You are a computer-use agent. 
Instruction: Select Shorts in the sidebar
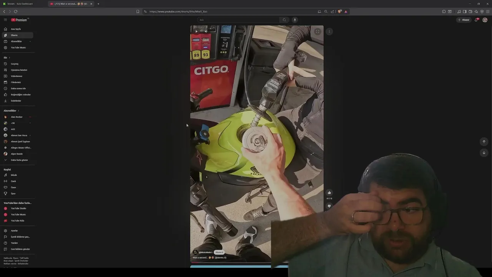(17, 35)
